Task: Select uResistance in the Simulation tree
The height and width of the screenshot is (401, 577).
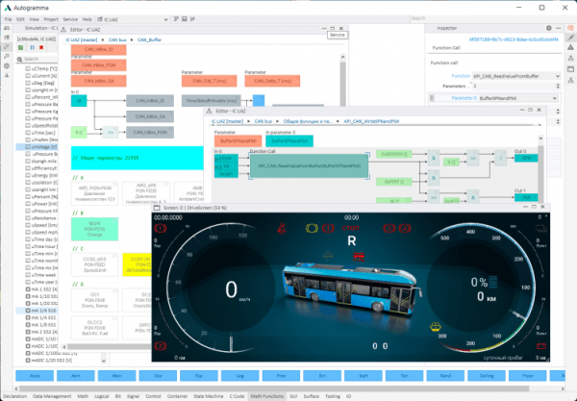Action: 41,218
